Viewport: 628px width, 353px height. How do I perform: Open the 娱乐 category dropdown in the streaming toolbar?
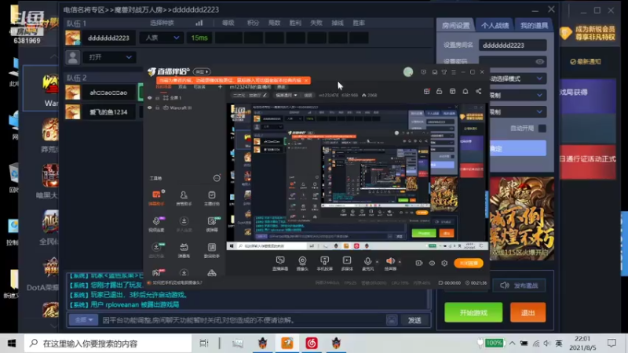pyautogui.click(x=287, y=95)
